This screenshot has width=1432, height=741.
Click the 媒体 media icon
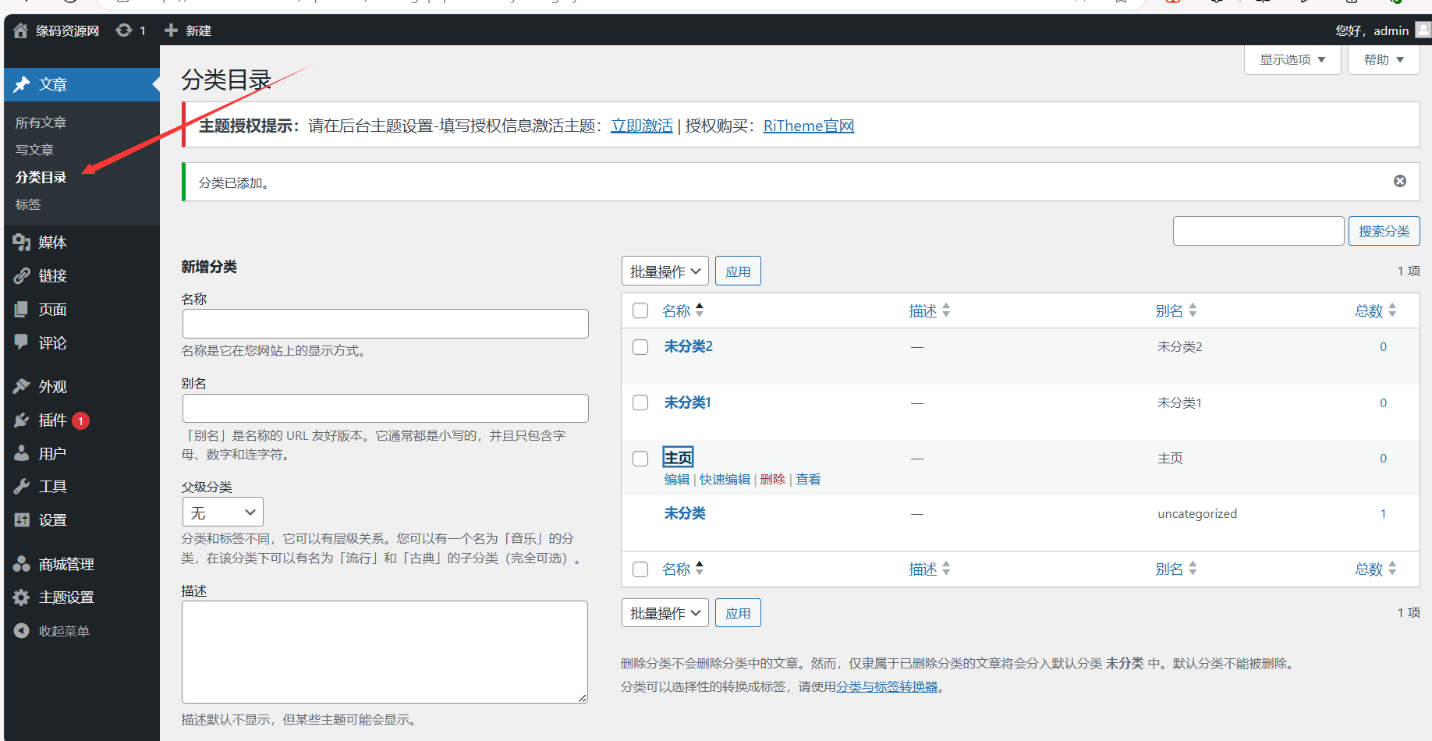click(x=22, y=243)
